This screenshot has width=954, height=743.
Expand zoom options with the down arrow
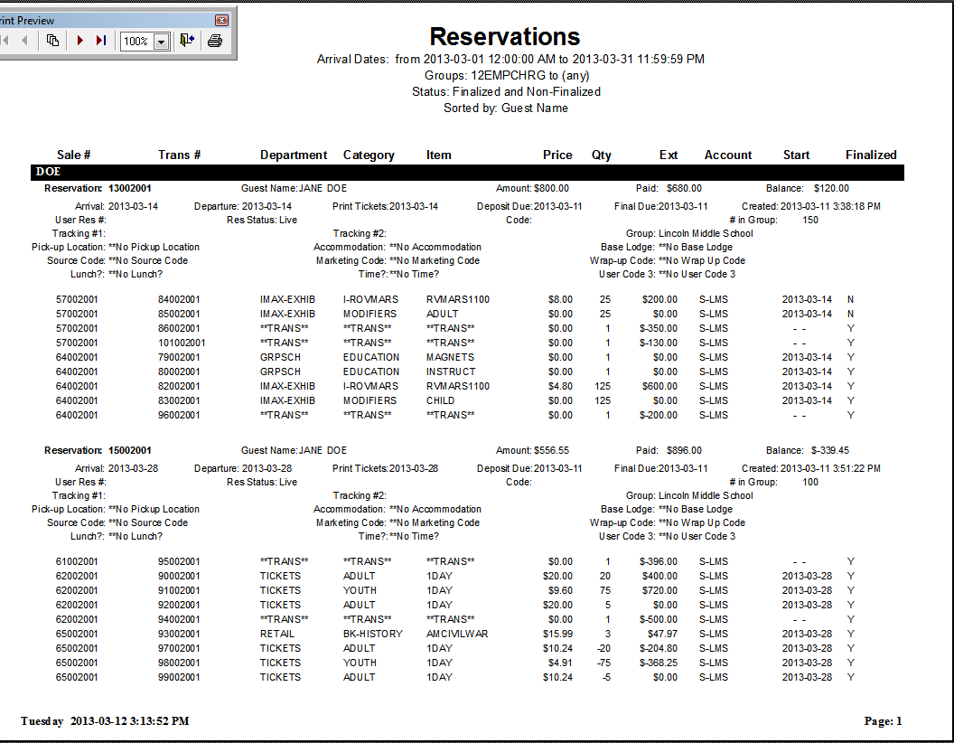tap(161, 42)
